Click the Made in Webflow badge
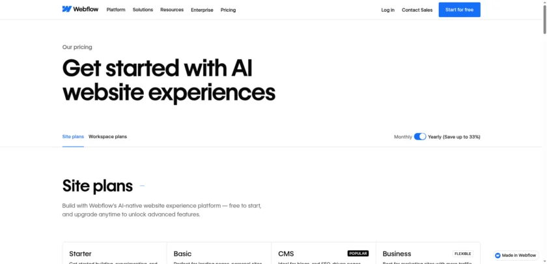This screenshot has height=264, width=547. coord(516,256)
